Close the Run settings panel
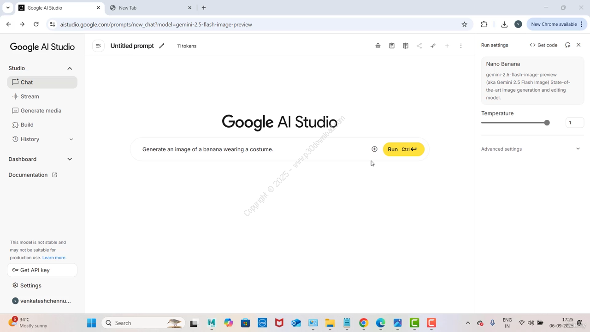The image size is (590, 332). (578, 45)
